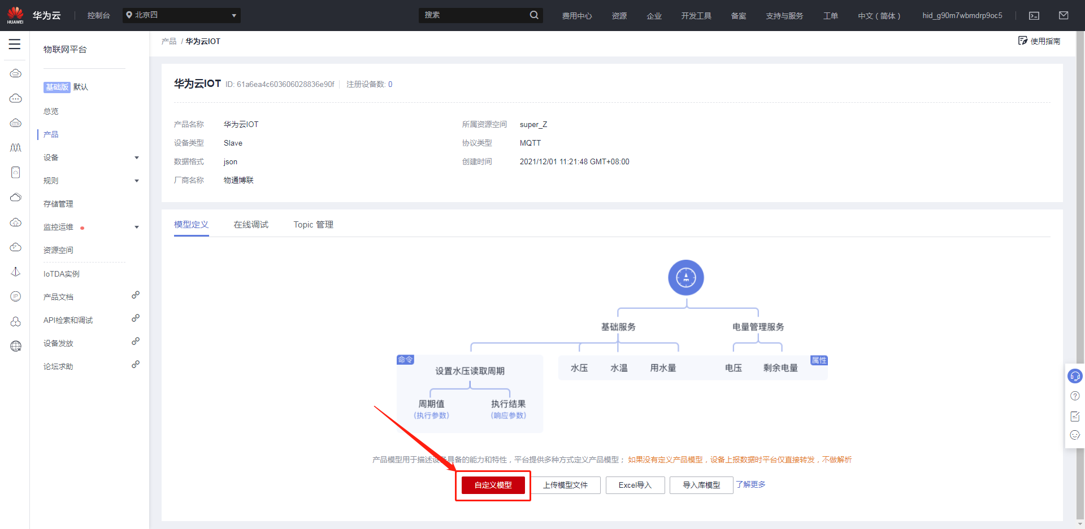Screen dimensions: 1085x529
Task: Click into the top 搜索 field
Action: tap(474, 15)
